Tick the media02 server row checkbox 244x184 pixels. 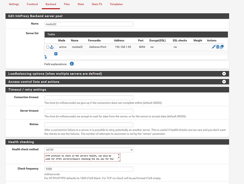[x=48, y=47]
